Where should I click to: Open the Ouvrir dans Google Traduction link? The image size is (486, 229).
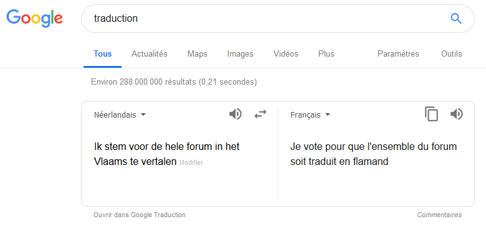click(140, 215)
